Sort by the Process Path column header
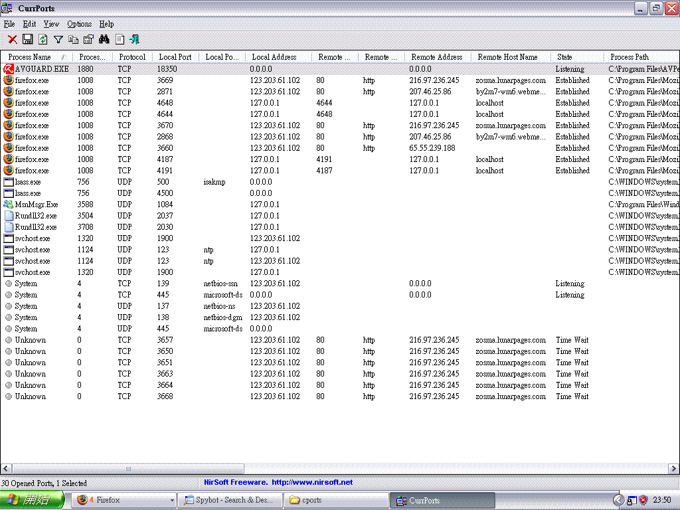Screen dimensions: 680x510 [642, 57]
